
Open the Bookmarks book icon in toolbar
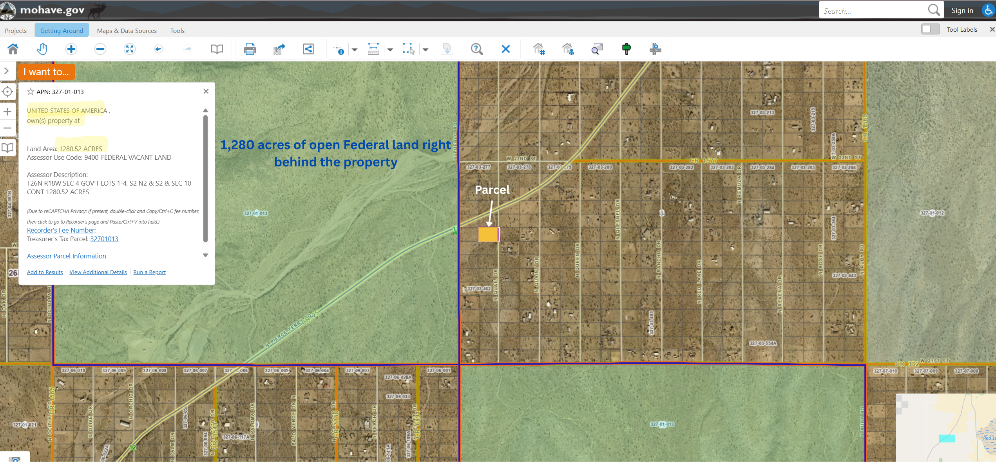pyautogui.click(x=217, y=49)
